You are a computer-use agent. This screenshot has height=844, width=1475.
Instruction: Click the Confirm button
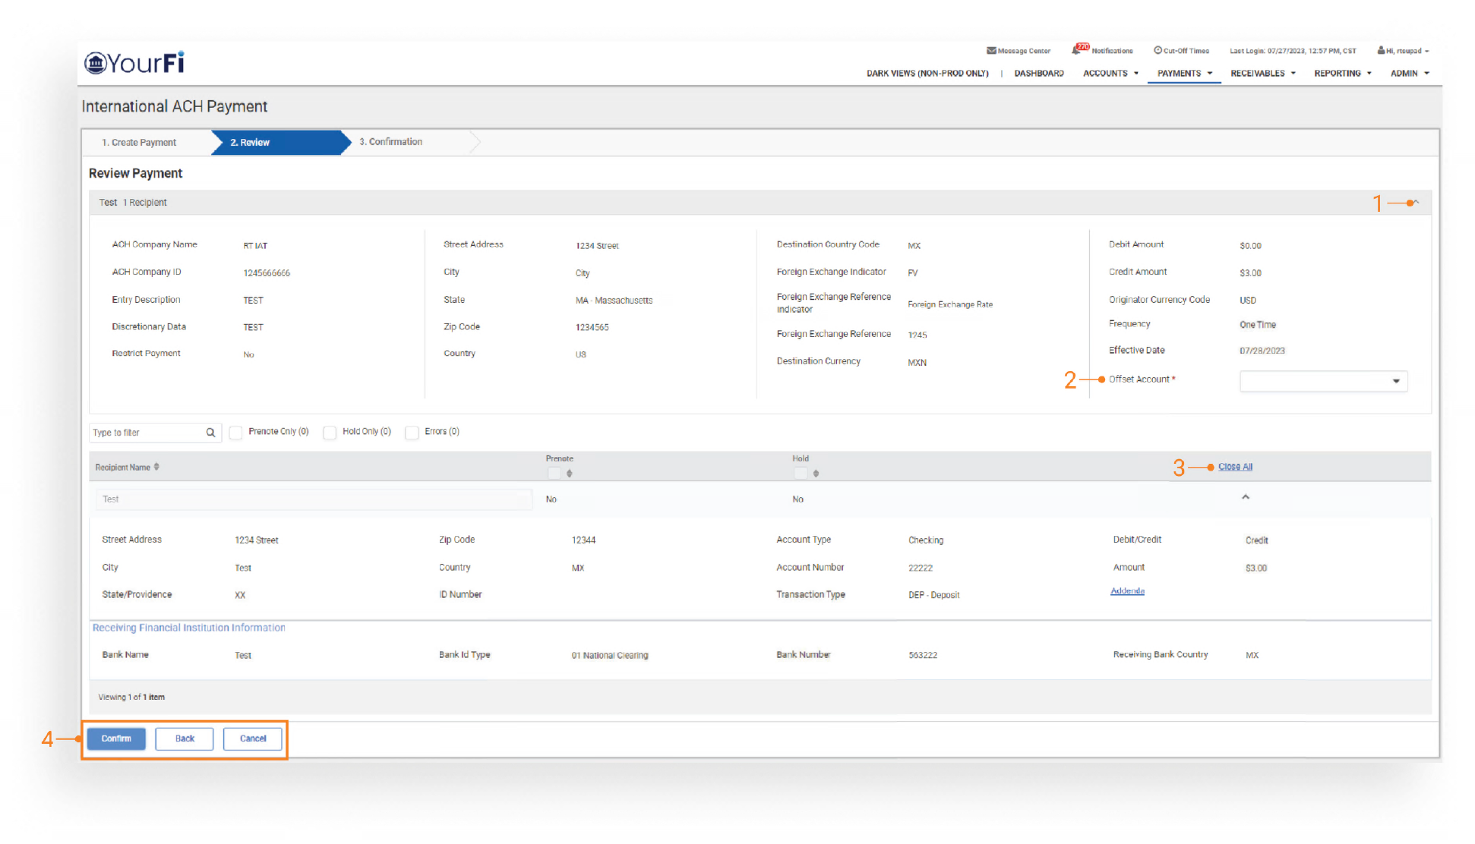(x=116, y=738)
